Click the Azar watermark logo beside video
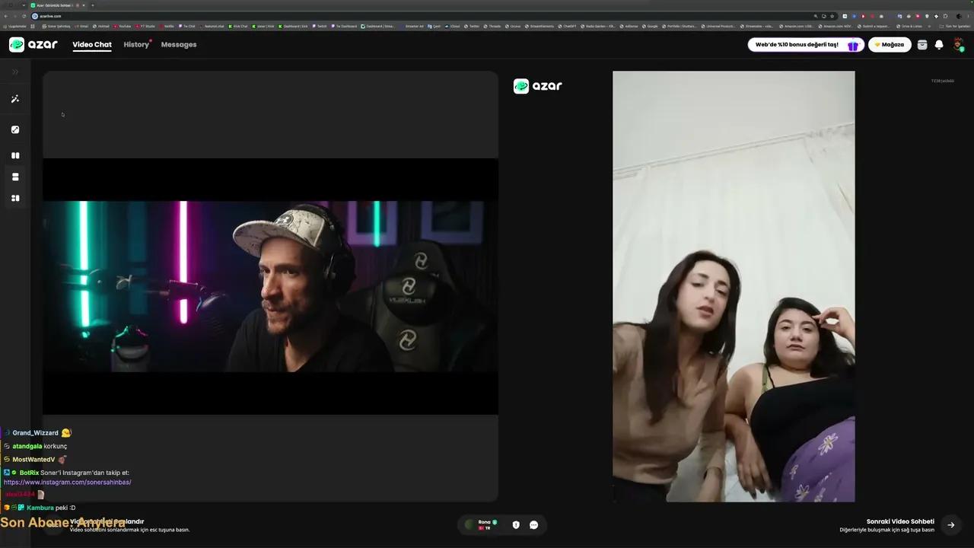 point(538,86)
